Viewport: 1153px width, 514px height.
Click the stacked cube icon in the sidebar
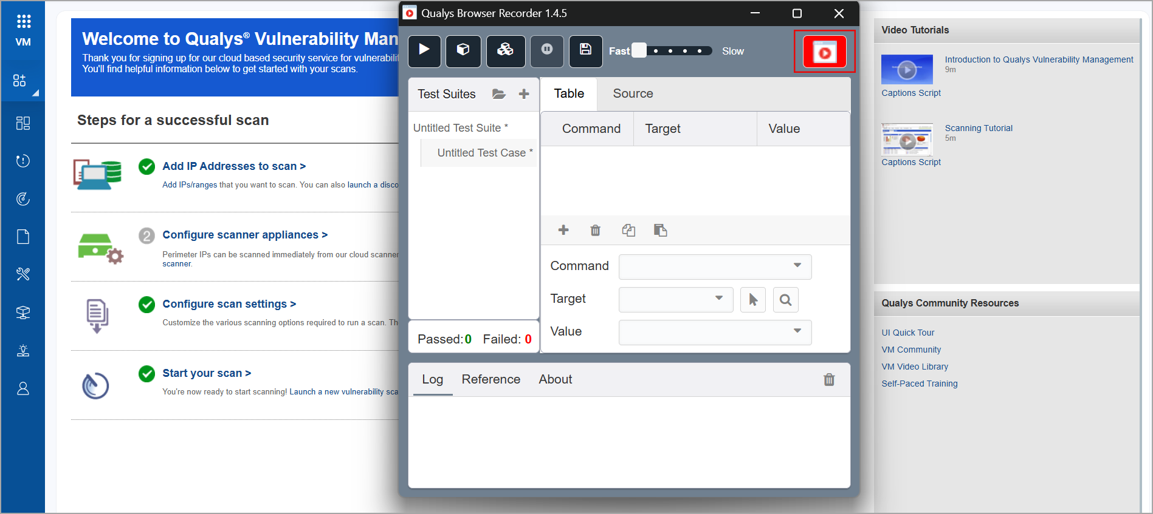tap(23, 313)
